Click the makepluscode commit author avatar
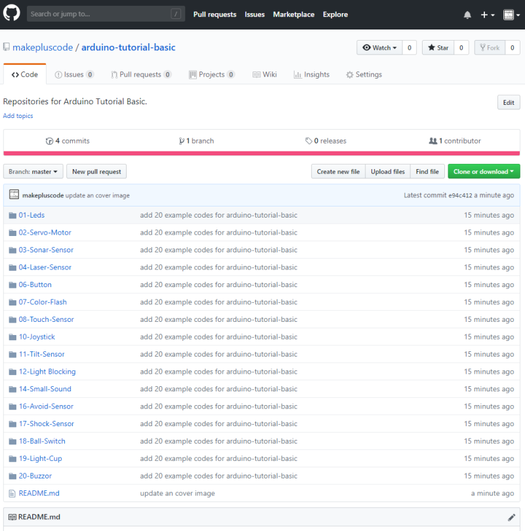The height and width of the screenshot is (531, 525). [14, 195]
